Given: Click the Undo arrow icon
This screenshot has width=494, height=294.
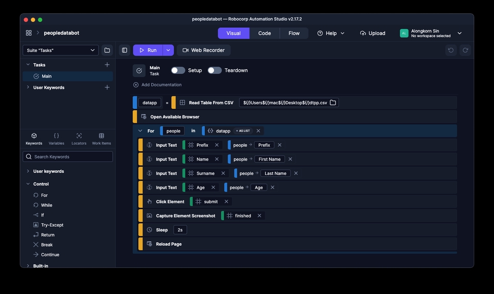Looking at the screenshot, I should click(x=451, y=50).
